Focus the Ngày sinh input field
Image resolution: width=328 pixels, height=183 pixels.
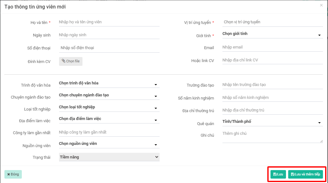[109, 35]
